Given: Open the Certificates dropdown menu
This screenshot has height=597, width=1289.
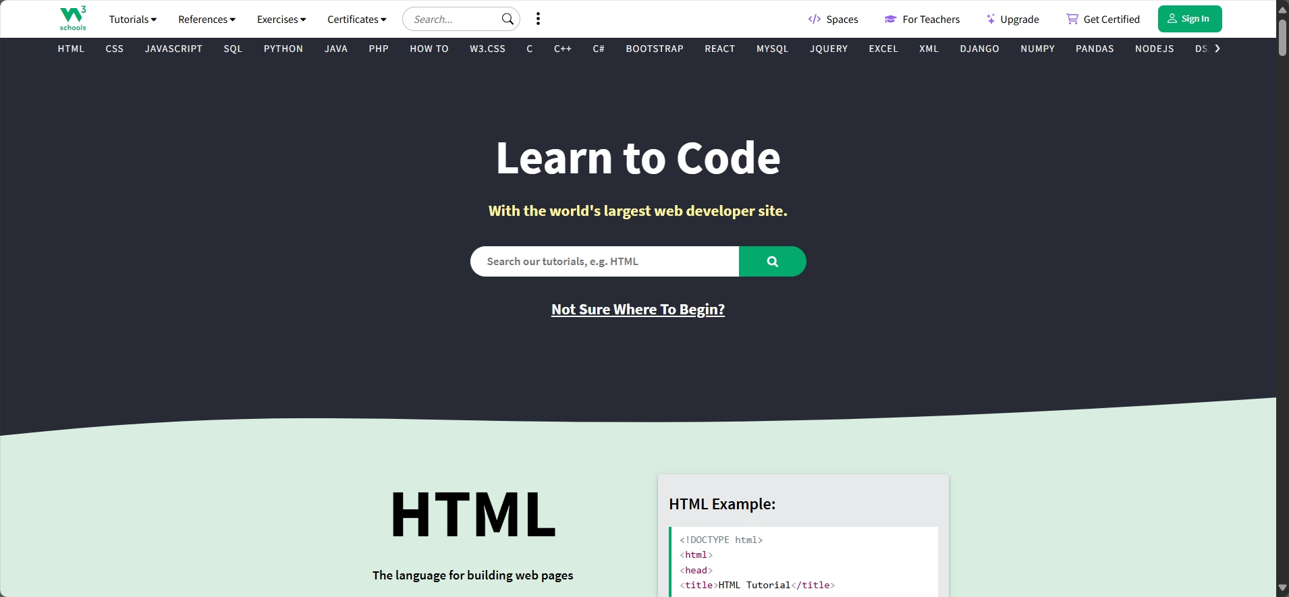Looking at the screenshot, I should pyautogui.click(x=356, y=19).
